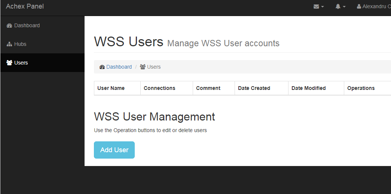Click the Manage WSS User accounts subtitle
Viewport: 391px width, 194px height.
pyautogui.click(x=223, y=43)
